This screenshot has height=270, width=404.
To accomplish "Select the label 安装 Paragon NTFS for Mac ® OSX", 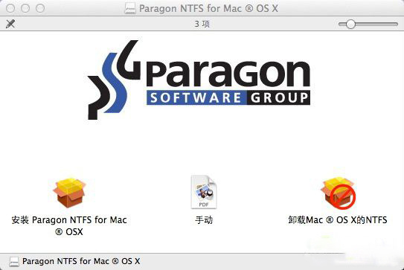I will pos(69,225).
